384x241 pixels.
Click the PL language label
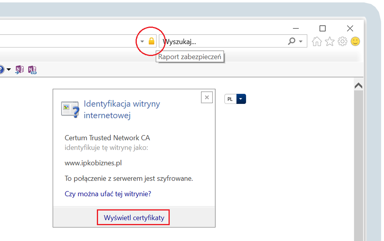[230, 99]
